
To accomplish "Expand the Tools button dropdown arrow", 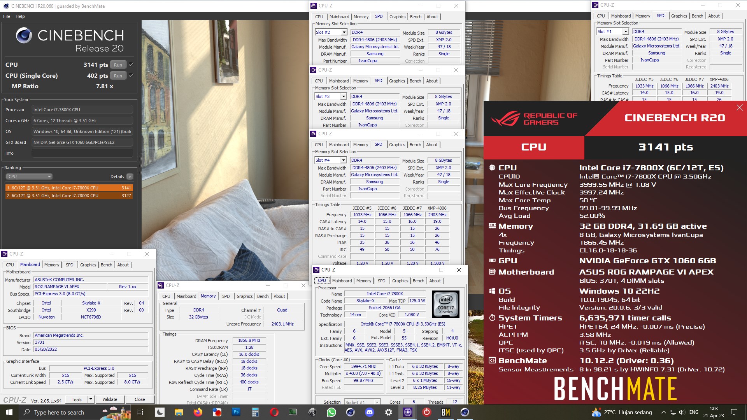I will [x=91, y=399].
